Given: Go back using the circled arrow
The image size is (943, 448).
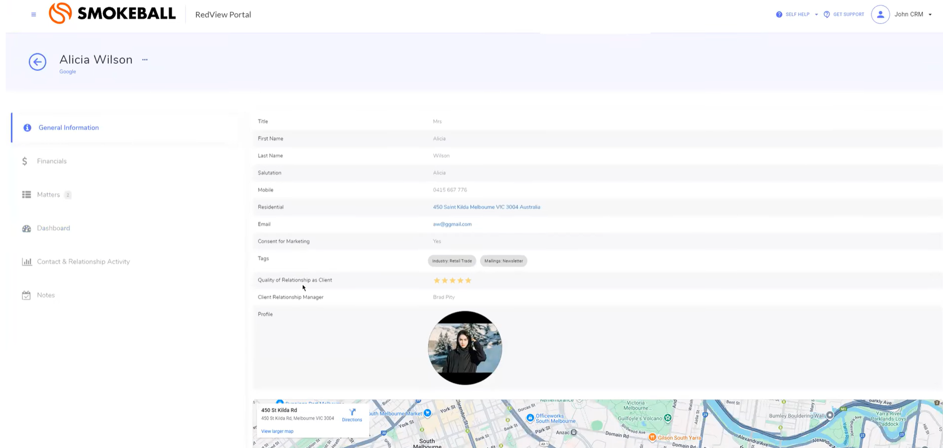Looking at the screenshot, I should (37, 62).
